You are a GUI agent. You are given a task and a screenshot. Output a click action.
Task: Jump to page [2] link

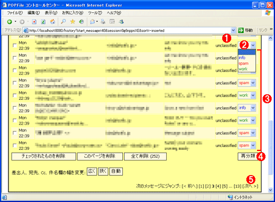click(x=208, y=186)
